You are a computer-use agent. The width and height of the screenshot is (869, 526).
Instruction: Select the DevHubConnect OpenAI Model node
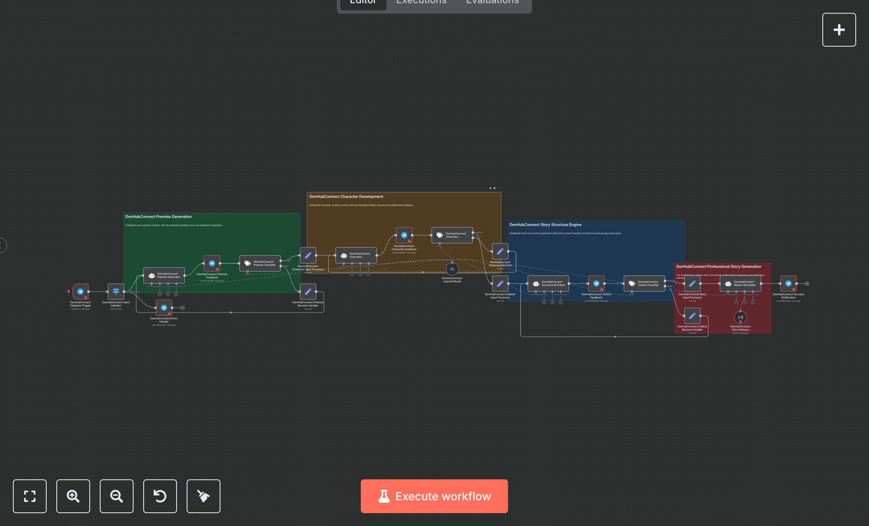[x=452, y=269]
